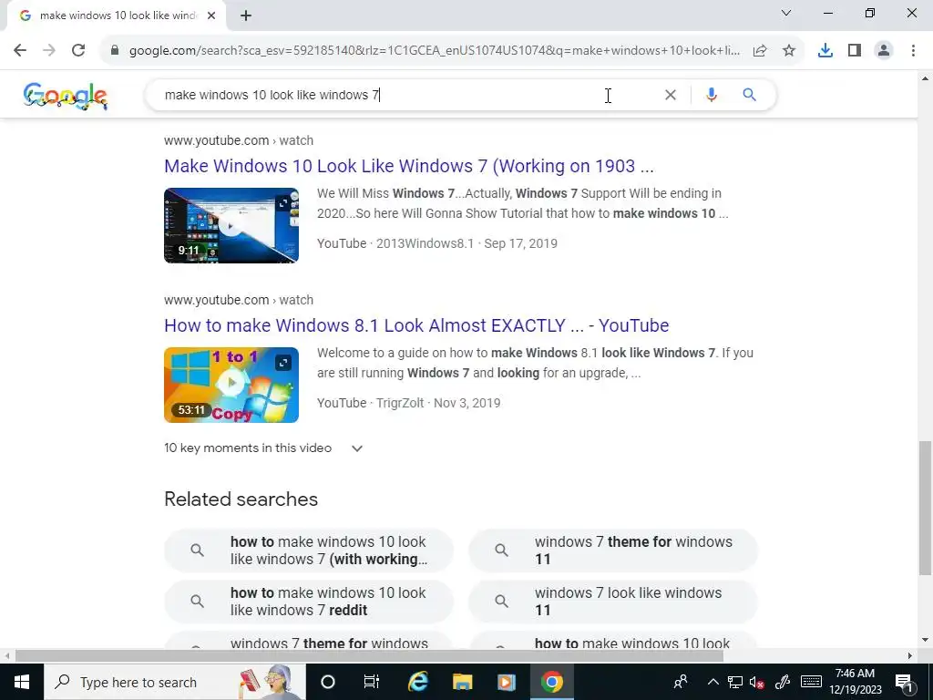Click the scroll right arrow on horizontal scrollbar
933x700 pixels.
(910, 656)
